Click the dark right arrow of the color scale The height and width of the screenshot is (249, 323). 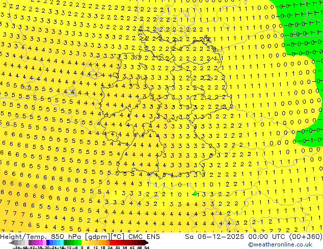[147, 242]
